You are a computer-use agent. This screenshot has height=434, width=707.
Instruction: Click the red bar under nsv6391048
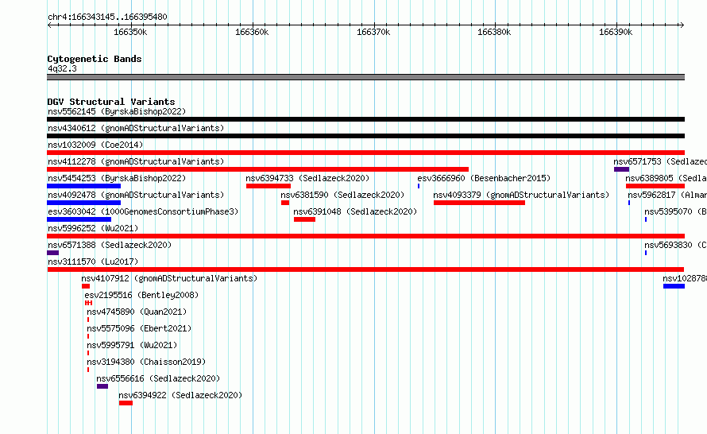click(304, 219)
